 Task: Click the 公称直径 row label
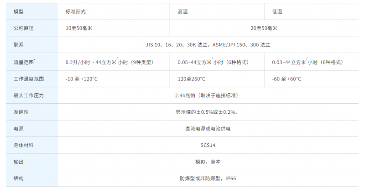[x=24, y=28]
